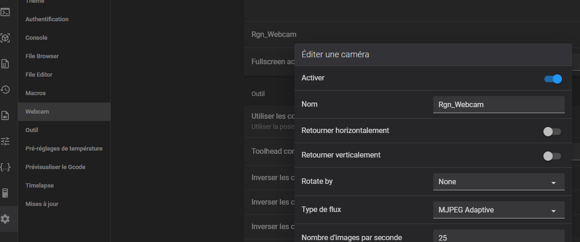Click the Nom text field
This screenshot has width=580, height=242.
tap(499, 105)
